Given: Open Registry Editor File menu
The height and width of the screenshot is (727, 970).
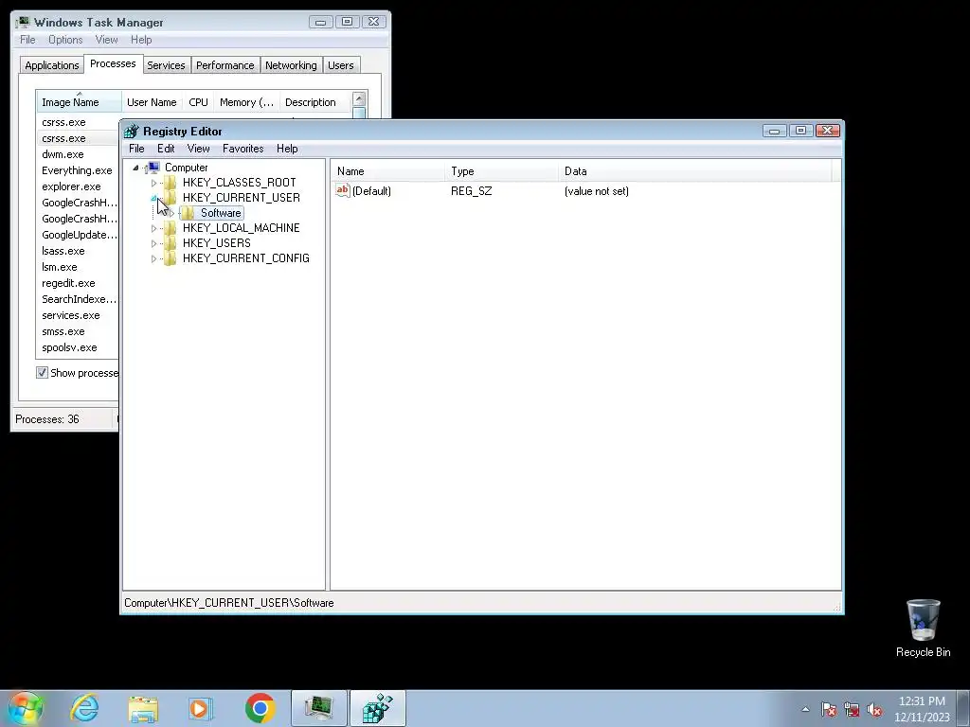Looking at the screenshot, I should pos(136,149).
